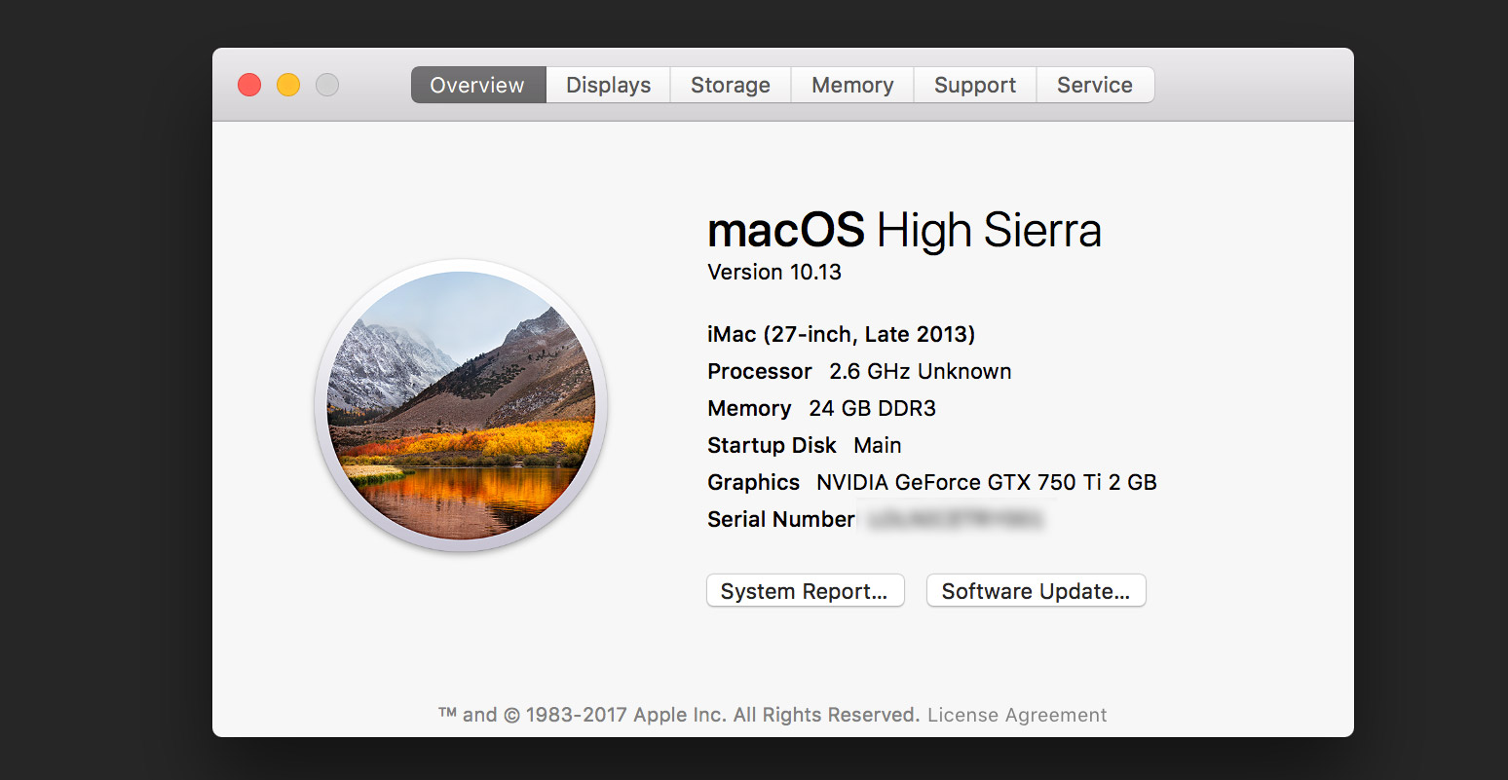Open the Storage tab
This screenshot has height=780, width=1508.
coord(731,85)
